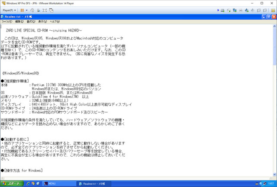This screenshot has height=187, width=277.
Task: Minimize the Readme.txt Notepad window
Action: 264,16
